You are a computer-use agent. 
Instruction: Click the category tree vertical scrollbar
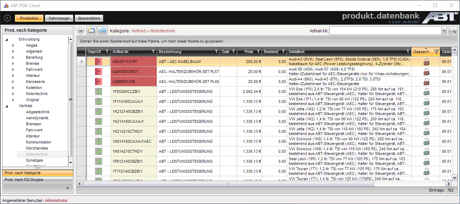click(70, 101)
